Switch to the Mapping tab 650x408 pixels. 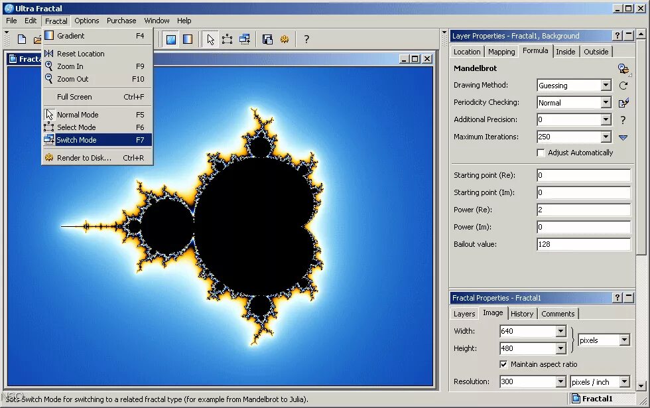coord(501,52)
